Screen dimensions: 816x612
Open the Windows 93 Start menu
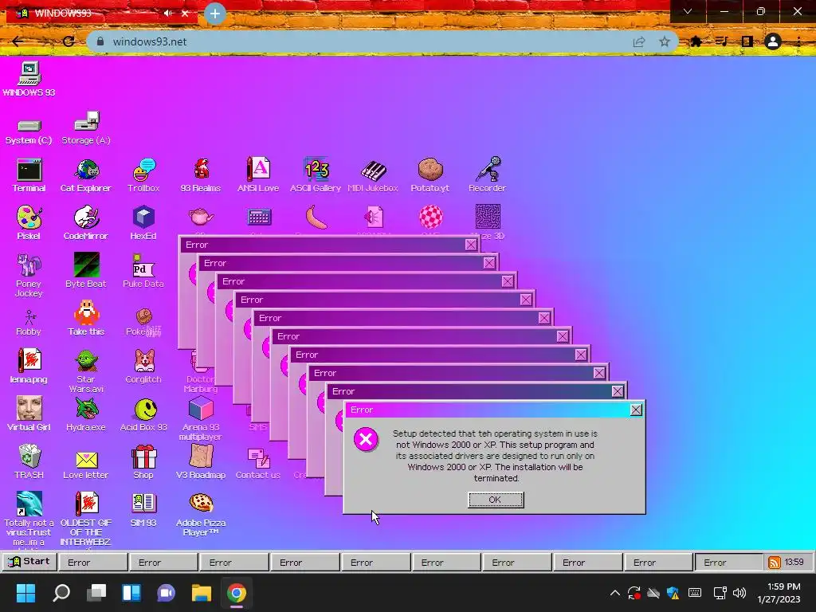(x=29, y=562)
